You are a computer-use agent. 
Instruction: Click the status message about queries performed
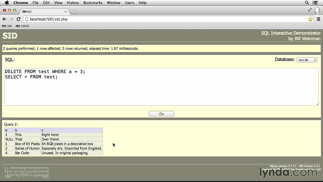coord(71,49)
